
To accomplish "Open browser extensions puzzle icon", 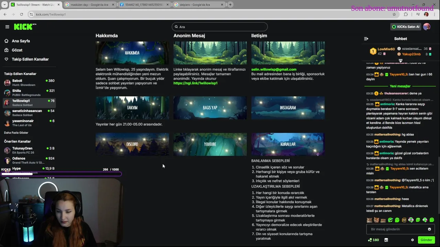I will pyautogui.click(x=406, y=14).
